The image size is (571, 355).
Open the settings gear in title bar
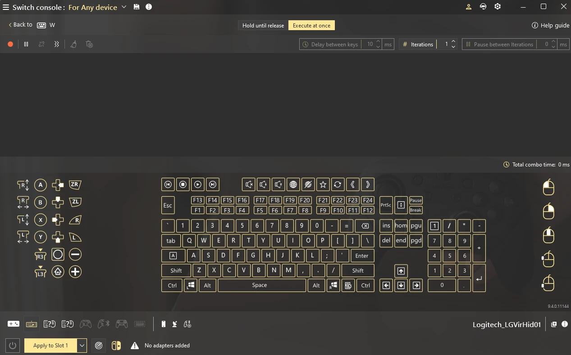click(x=498, y=7)
